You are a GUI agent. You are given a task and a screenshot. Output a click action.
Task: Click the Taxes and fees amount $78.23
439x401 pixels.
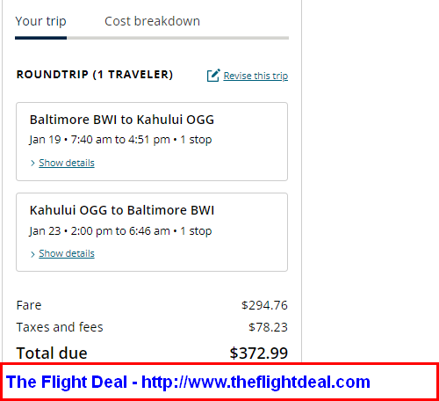pyautogui.click(x=268, y=327)
